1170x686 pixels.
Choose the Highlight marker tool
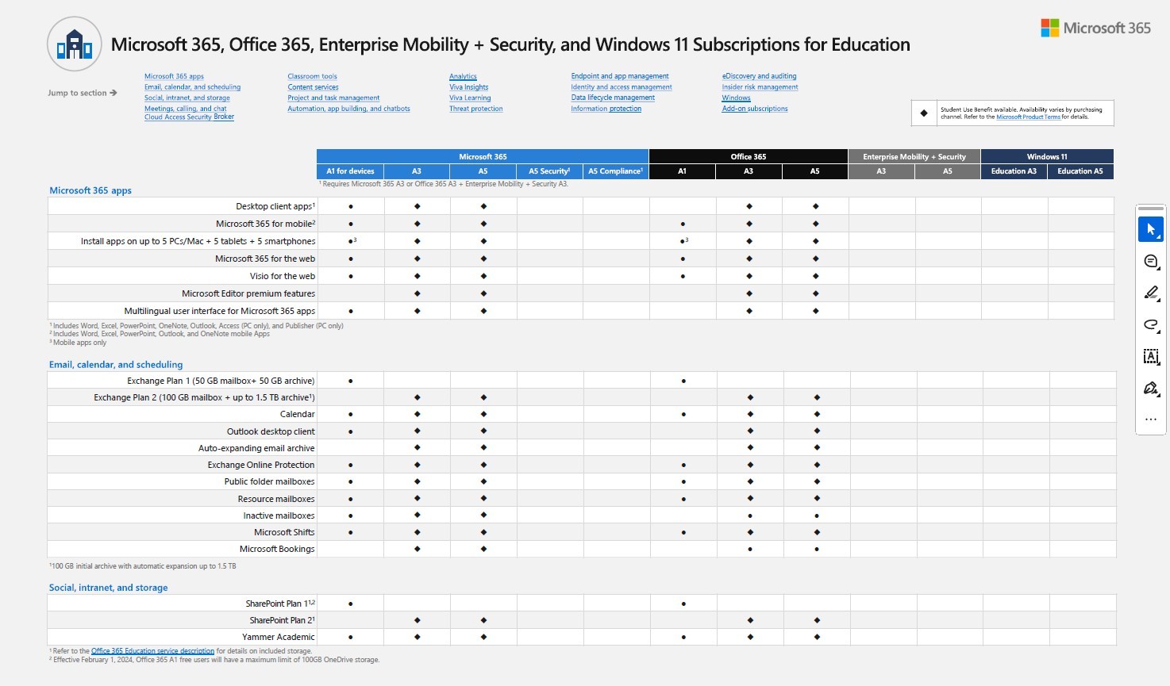[x=1151, y=293]
